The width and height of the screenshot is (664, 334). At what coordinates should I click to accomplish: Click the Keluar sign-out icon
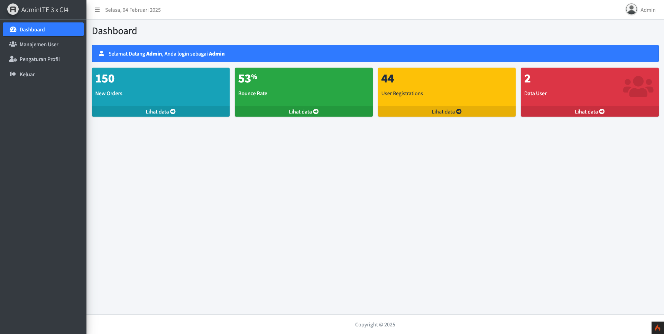13,74
